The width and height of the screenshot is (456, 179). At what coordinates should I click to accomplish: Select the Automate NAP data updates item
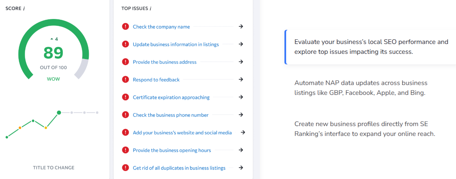click(361, 88)
